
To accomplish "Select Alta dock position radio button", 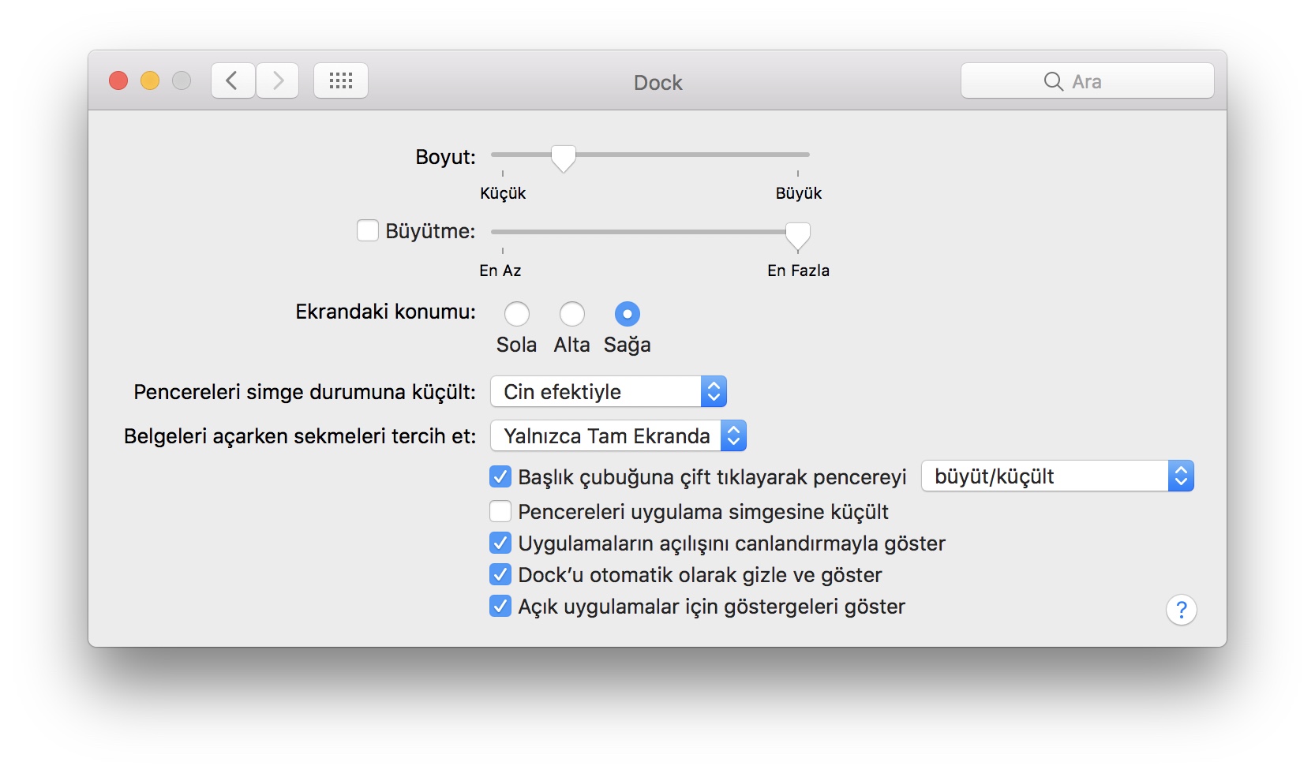I will (572, 314).
